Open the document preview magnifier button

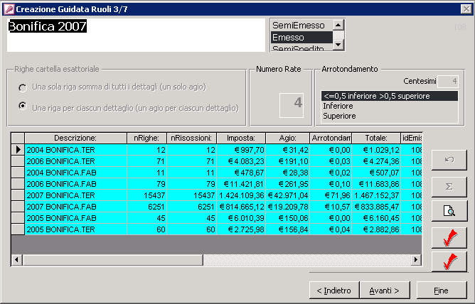click(449, 210)
